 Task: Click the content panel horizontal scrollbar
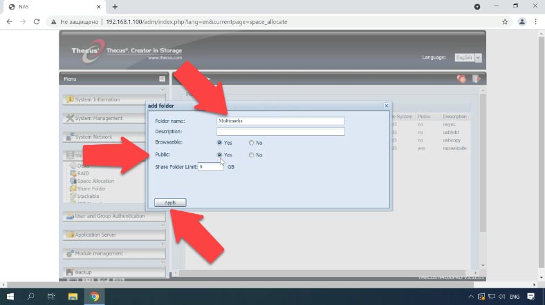[322, 273]
